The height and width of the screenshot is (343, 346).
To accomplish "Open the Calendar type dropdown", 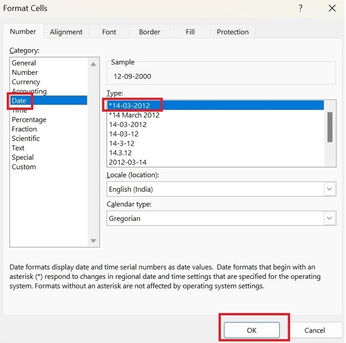I will 329,218.
